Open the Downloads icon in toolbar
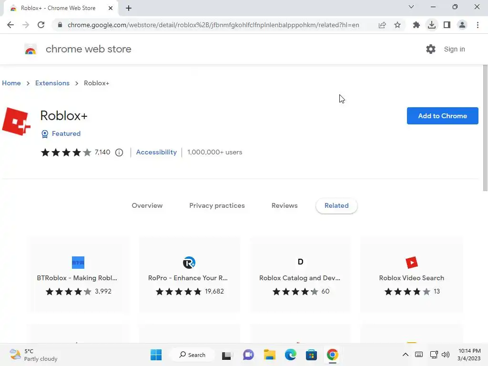 431,25
